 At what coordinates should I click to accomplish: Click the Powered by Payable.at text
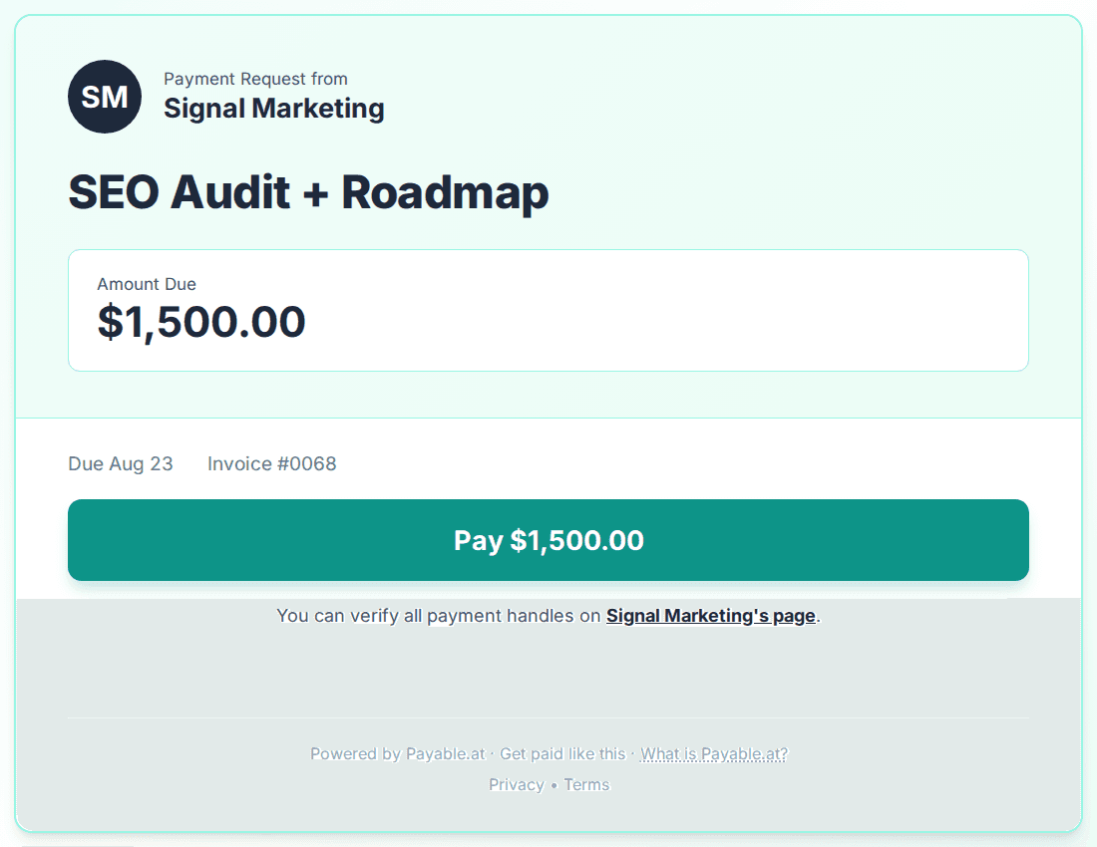(397, 754)
